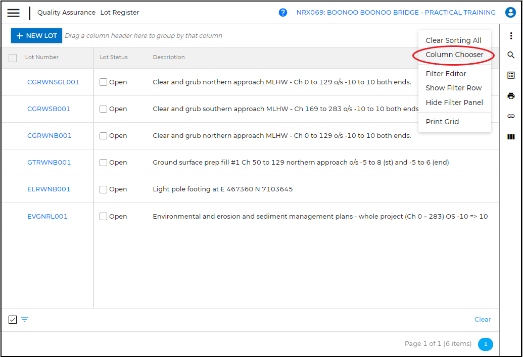Click the search magnifier icon in sidebar

click(511, 55)
